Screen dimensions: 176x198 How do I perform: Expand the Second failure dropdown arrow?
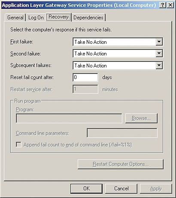159,54
